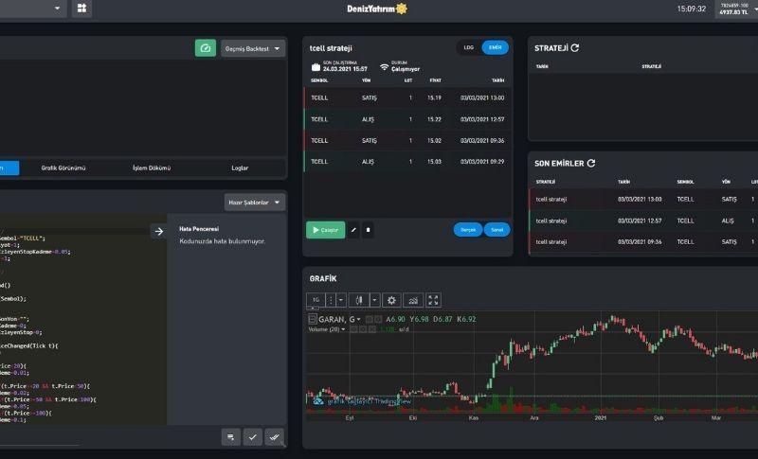Expand Volume (20) indicator dropdown
Viewport: 758px width, 459px height.
[343, 329]
